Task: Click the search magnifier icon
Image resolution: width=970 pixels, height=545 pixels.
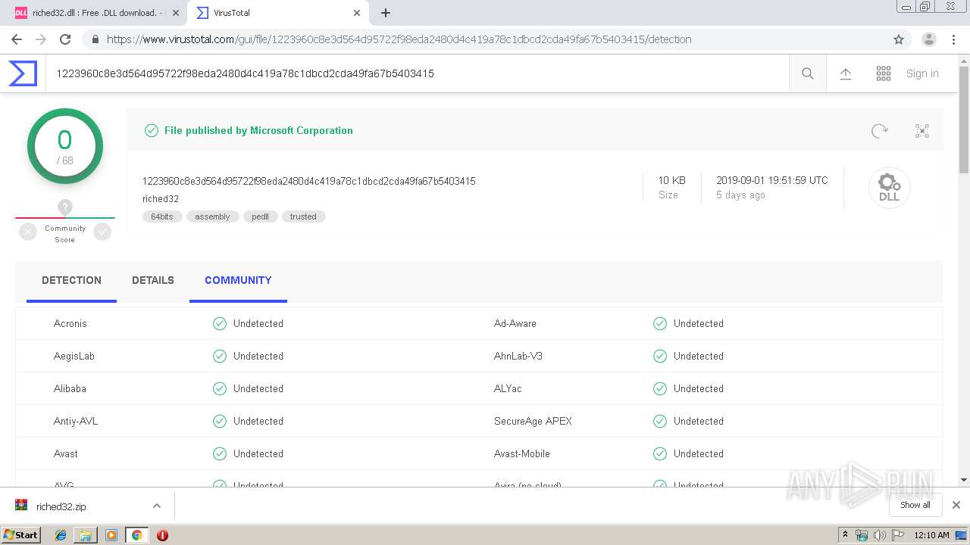Action: (808, 73)
